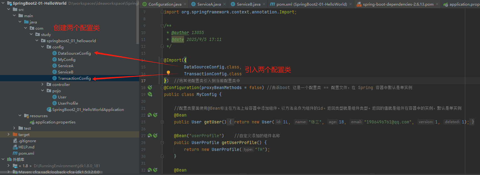This screenshot has width=480, height=175.
Task: Collapse the springboot2_01_helloworld package
Action: tap(37, 41)
